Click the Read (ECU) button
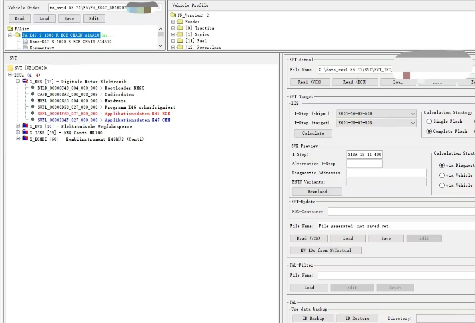Screen dimensions: 475x323 coord(355,82)
